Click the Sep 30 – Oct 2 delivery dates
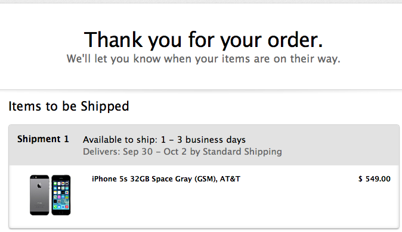This screenshot has height=232, width=402. point(155,152)
